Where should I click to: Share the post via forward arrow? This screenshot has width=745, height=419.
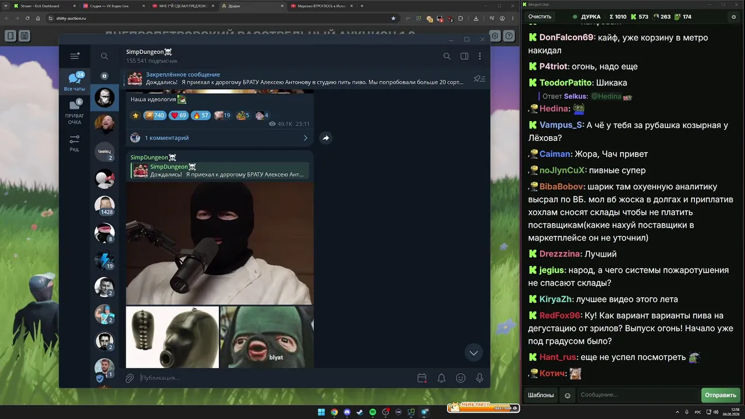pos(326,138)
